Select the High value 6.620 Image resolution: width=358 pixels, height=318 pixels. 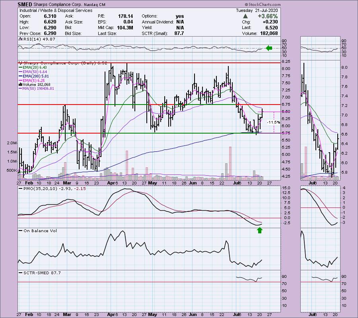tap(50, 22)
